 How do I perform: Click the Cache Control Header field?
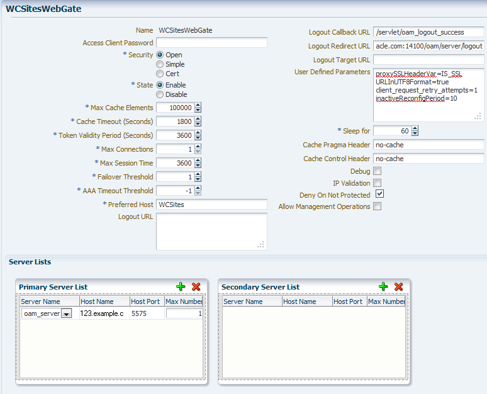point(428,159)
